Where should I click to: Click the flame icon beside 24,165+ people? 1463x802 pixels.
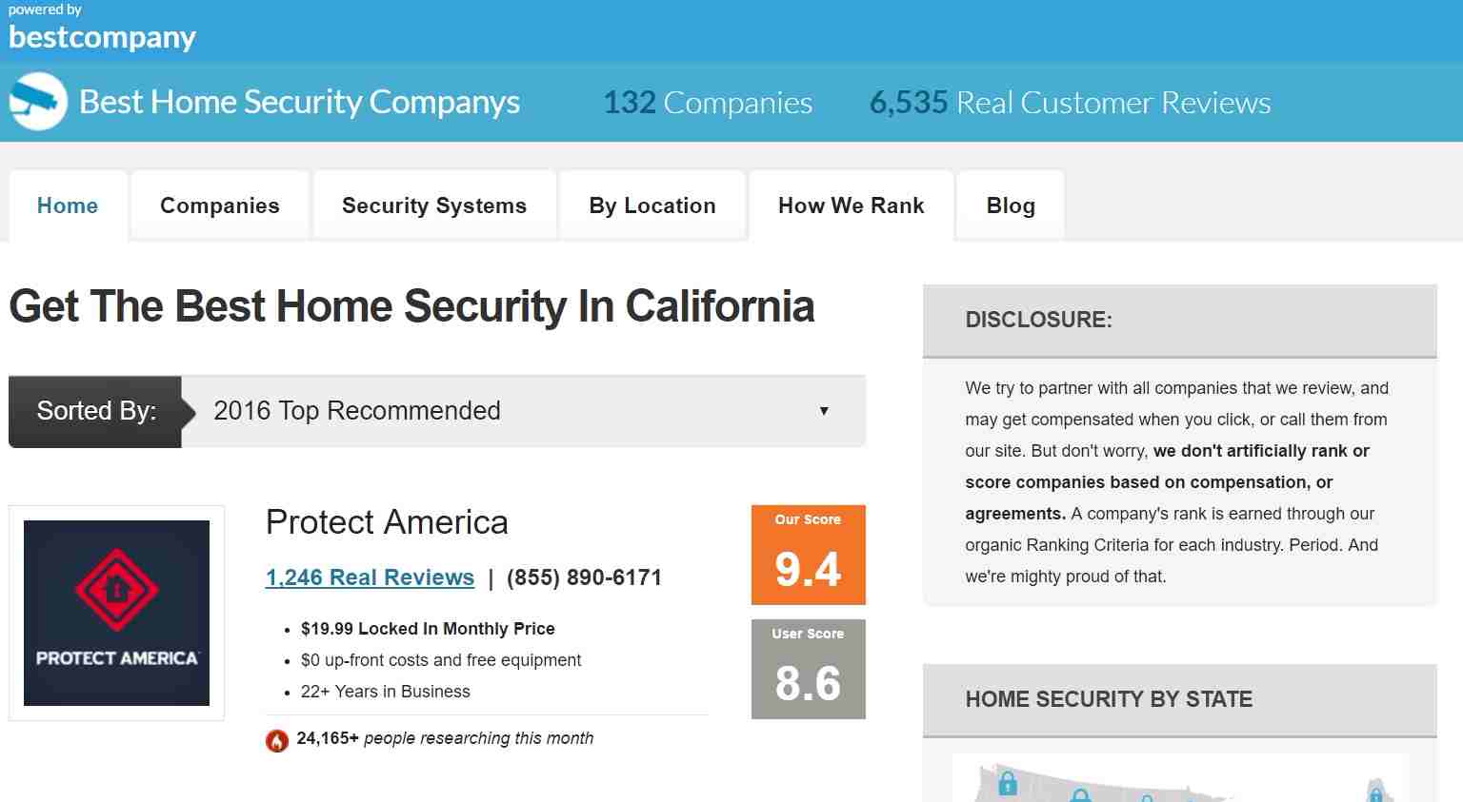click(277, 740)
